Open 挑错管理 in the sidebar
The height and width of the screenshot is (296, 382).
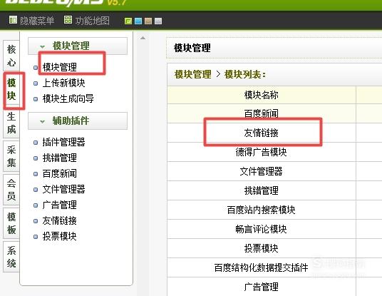59,158
